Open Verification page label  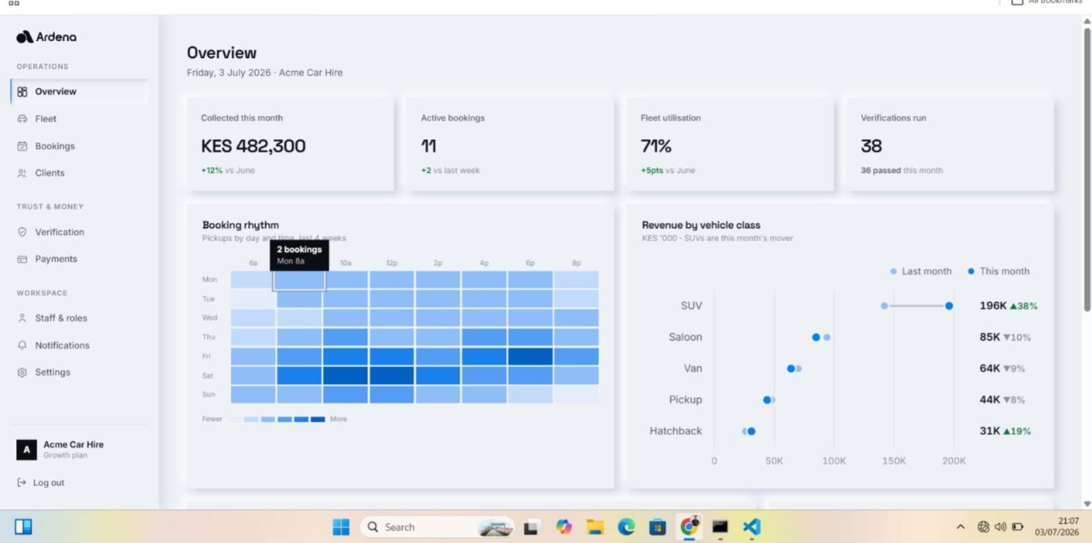(60, 232)
